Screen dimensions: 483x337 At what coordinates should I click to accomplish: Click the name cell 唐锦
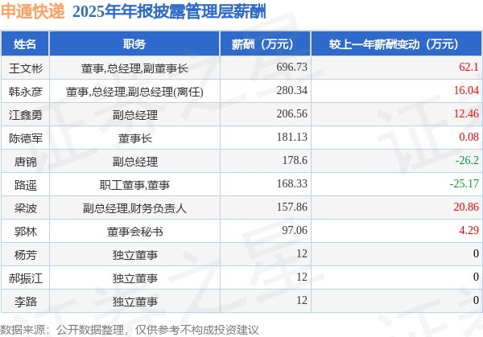(x=26, y=162)
